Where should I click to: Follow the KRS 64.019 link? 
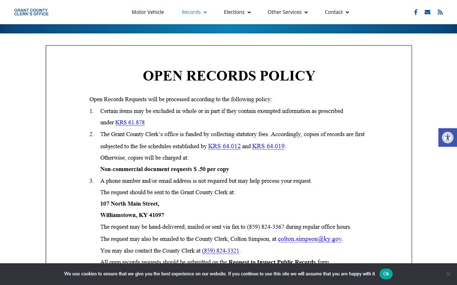click(x=268, y=146)
